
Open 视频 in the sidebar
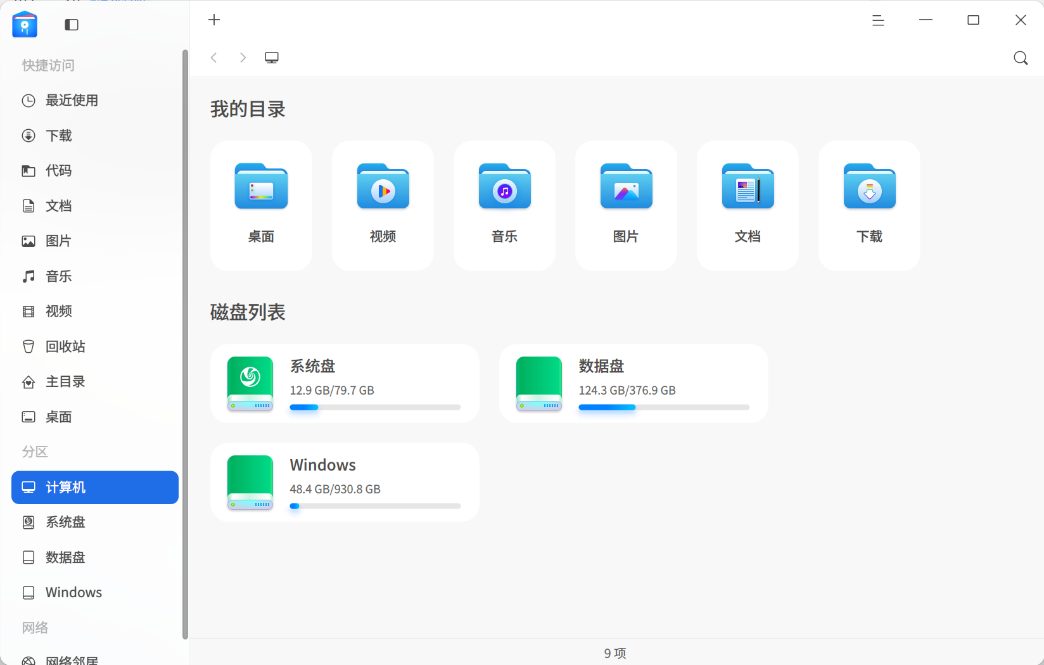point(95,311)
